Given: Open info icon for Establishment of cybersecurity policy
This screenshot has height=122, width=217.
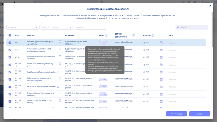Looking at the screenshot, I should [58, 72].
